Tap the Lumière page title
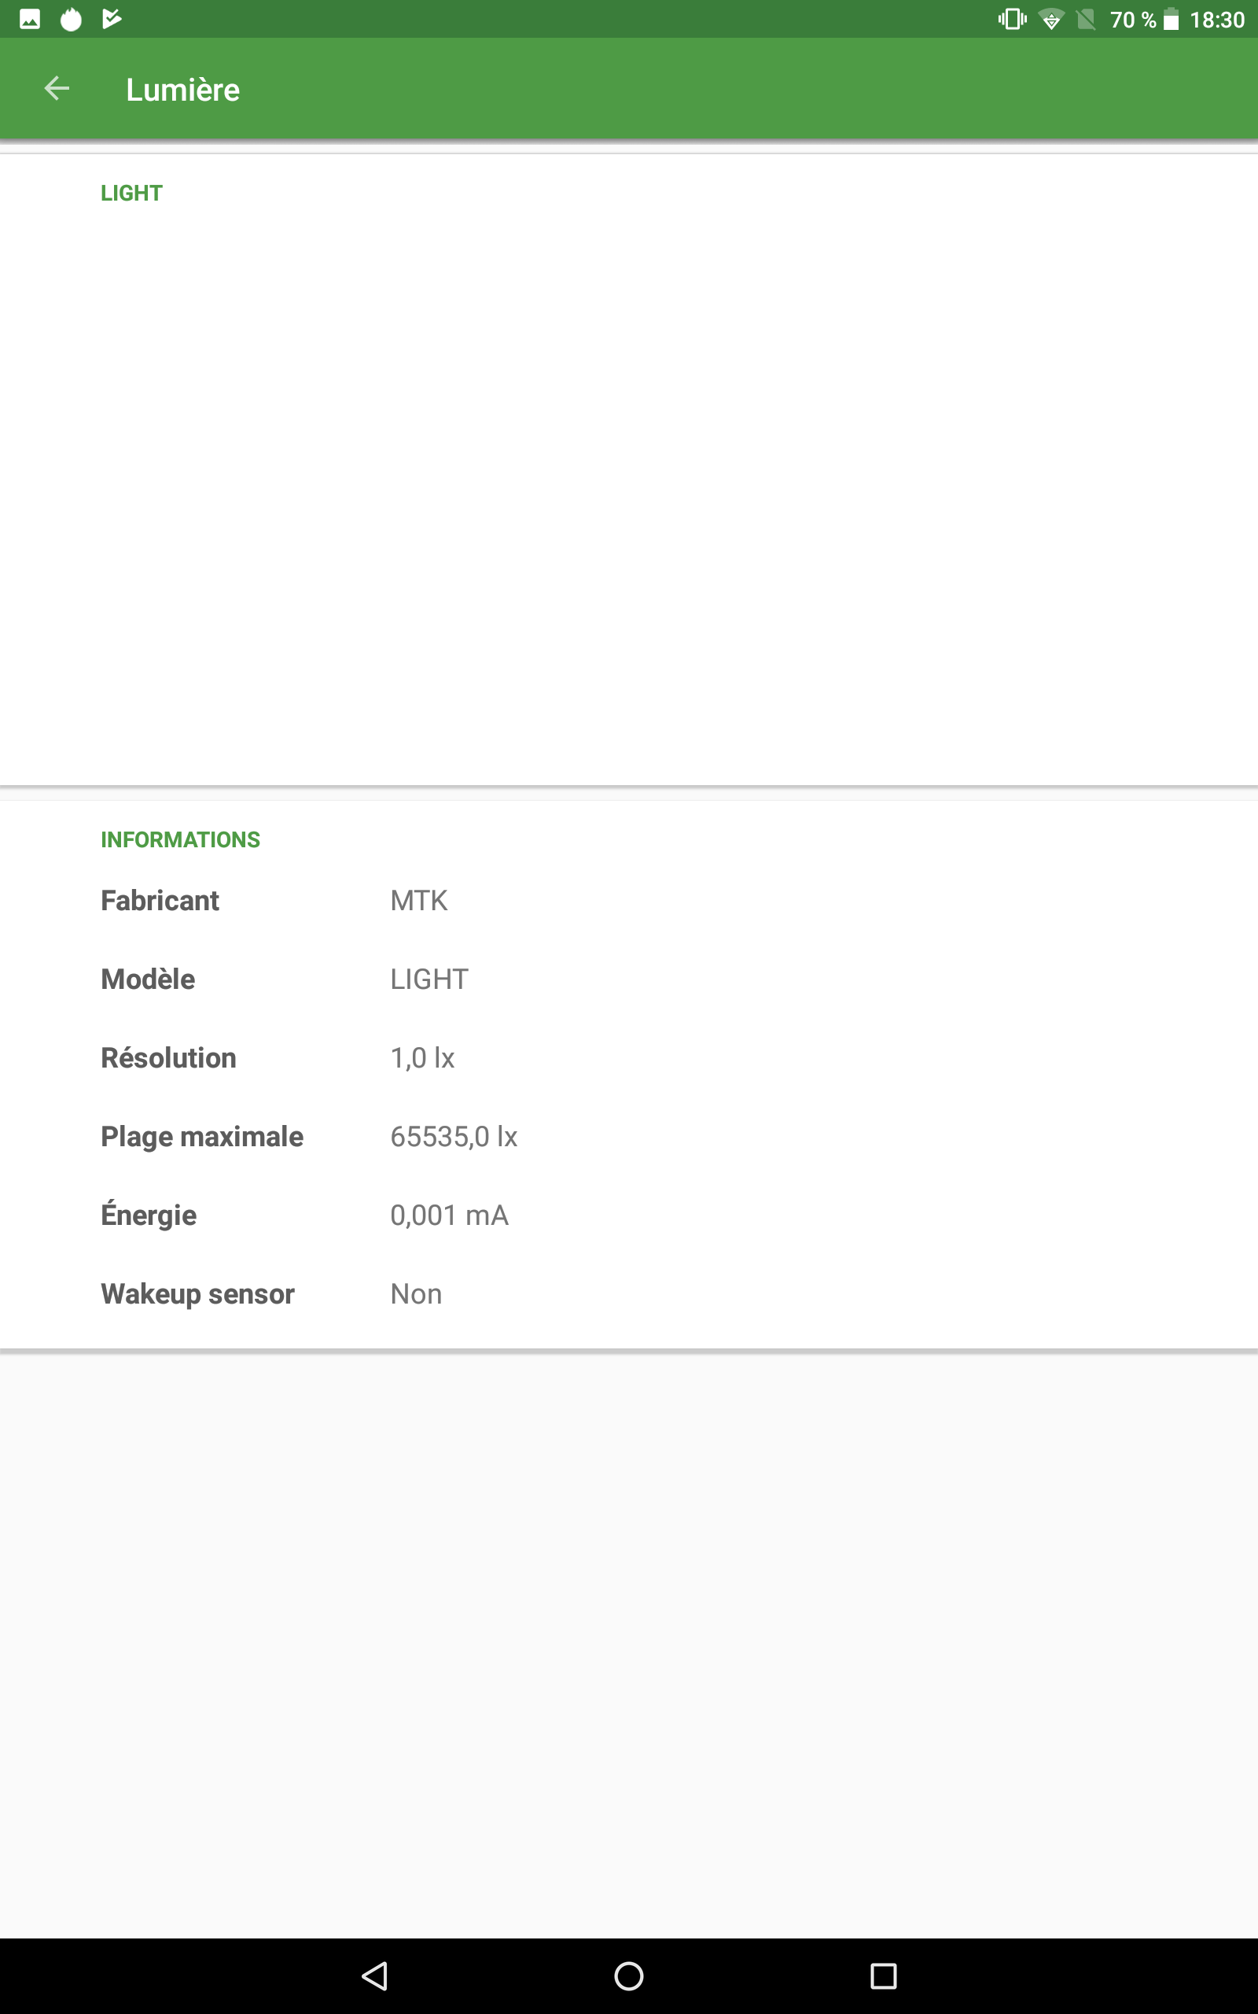1258x2014 pixels. click(x=182, y=90)
